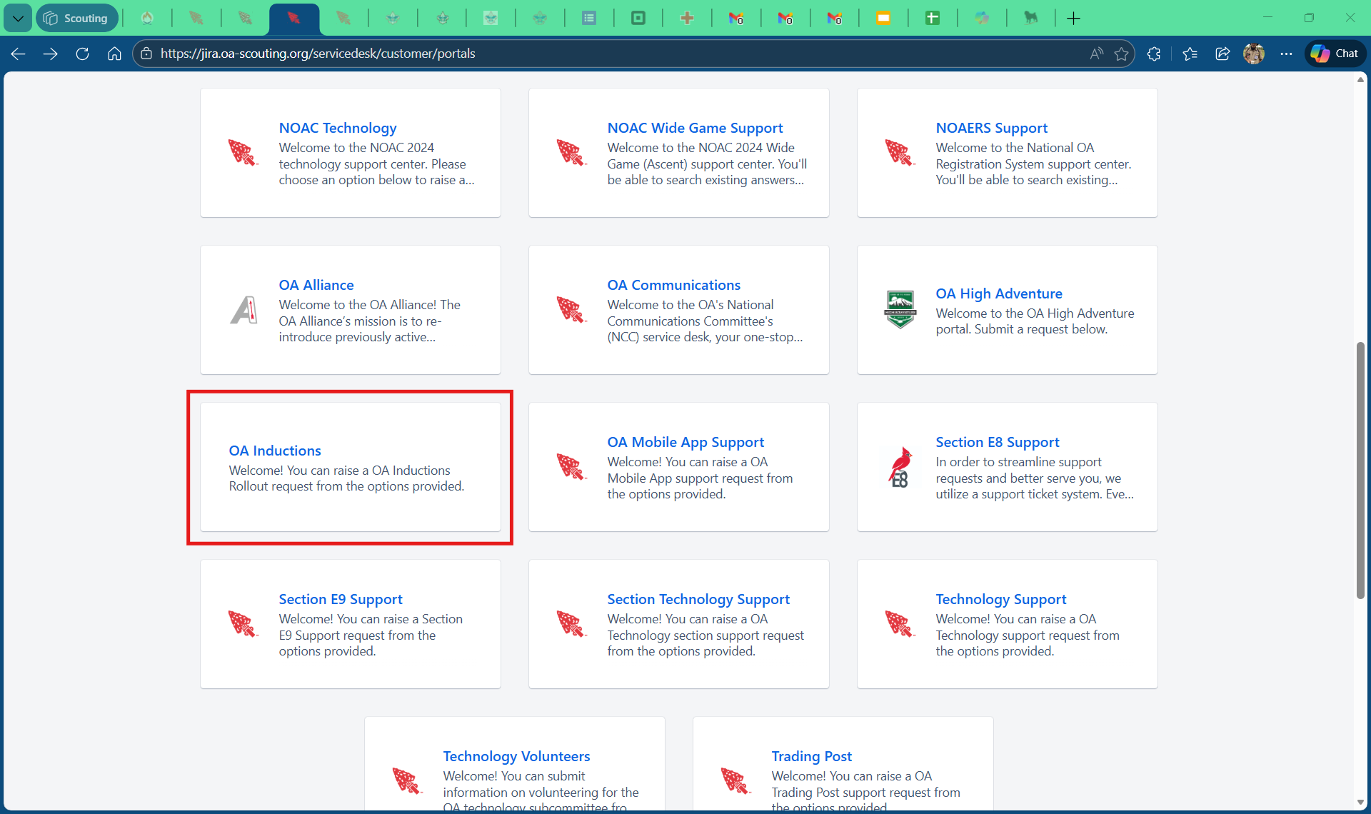
Task: Click the Section E8 cardinal logo
Action: pos(900,467)
